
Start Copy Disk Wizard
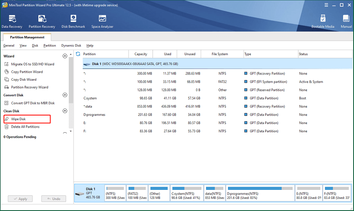pos(24,79)
